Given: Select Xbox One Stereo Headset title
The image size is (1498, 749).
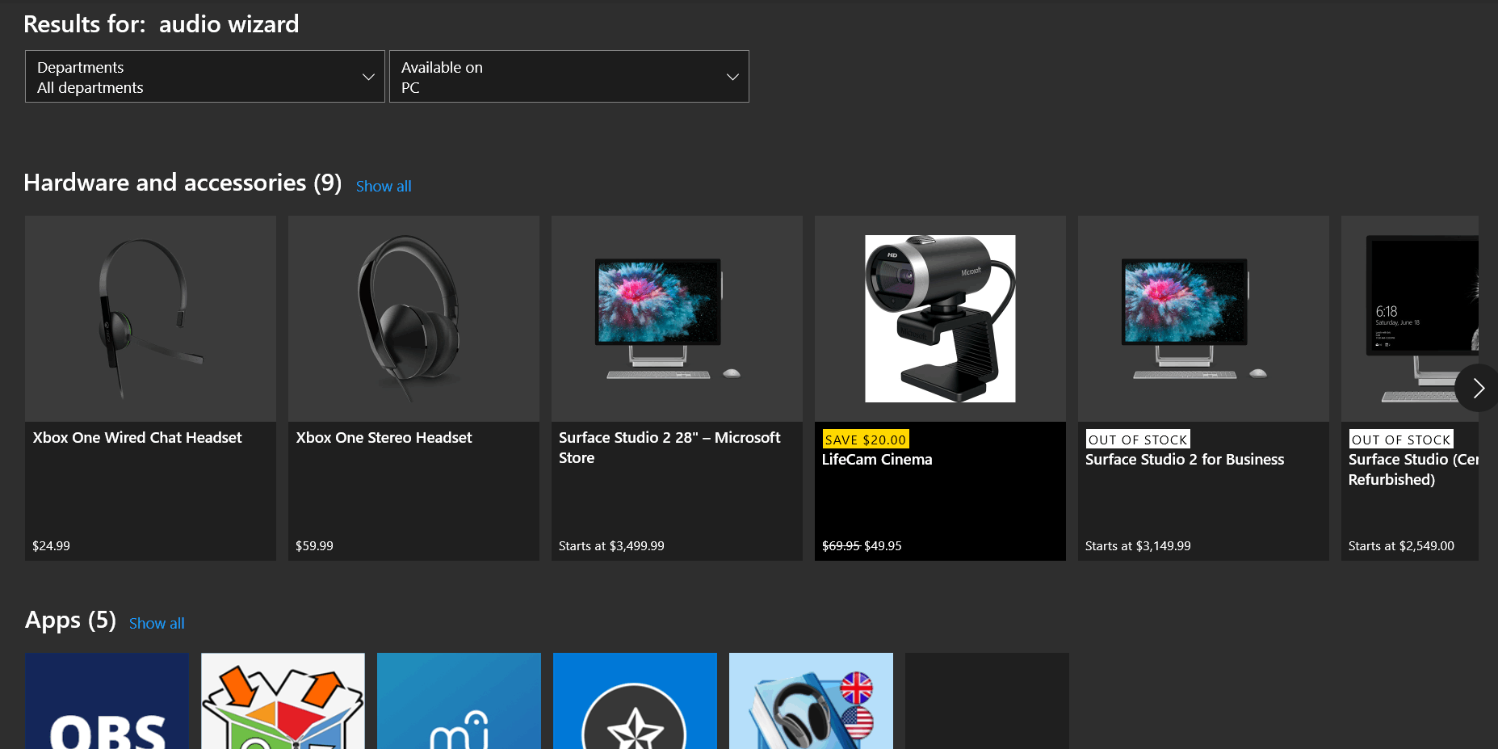Looking at the screenshot, I should [x=384, y=438].
